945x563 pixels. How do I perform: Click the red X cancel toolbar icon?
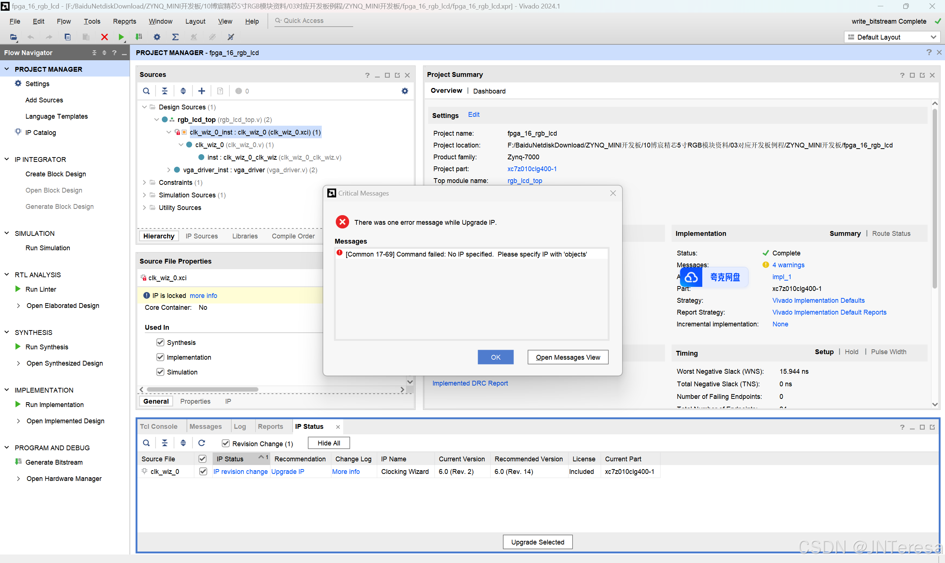[104, 37]
